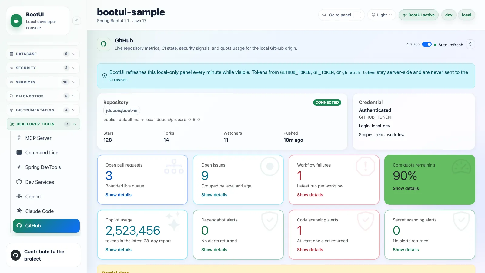Click the Go to panel search field

(342, 15)
